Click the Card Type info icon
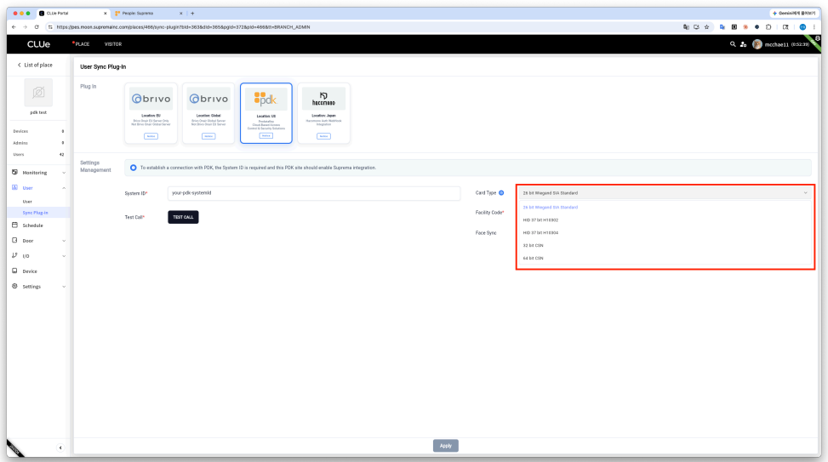The width and height of the screenshot is (828, 462). pyautogui.click(x=501, y=193)
